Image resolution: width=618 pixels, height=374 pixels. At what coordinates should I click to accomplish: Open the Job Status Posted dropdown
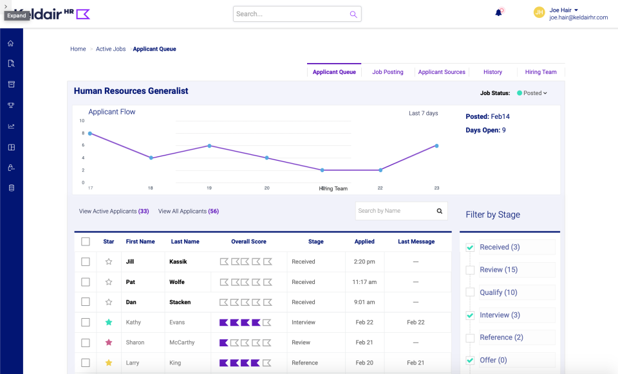pyautogui.click(x=532, y=93)
